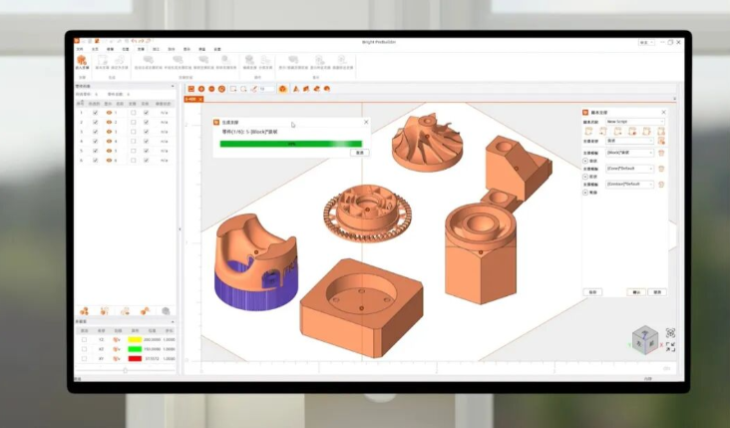Hide part 4 using its eye icon

pos(110,141)
